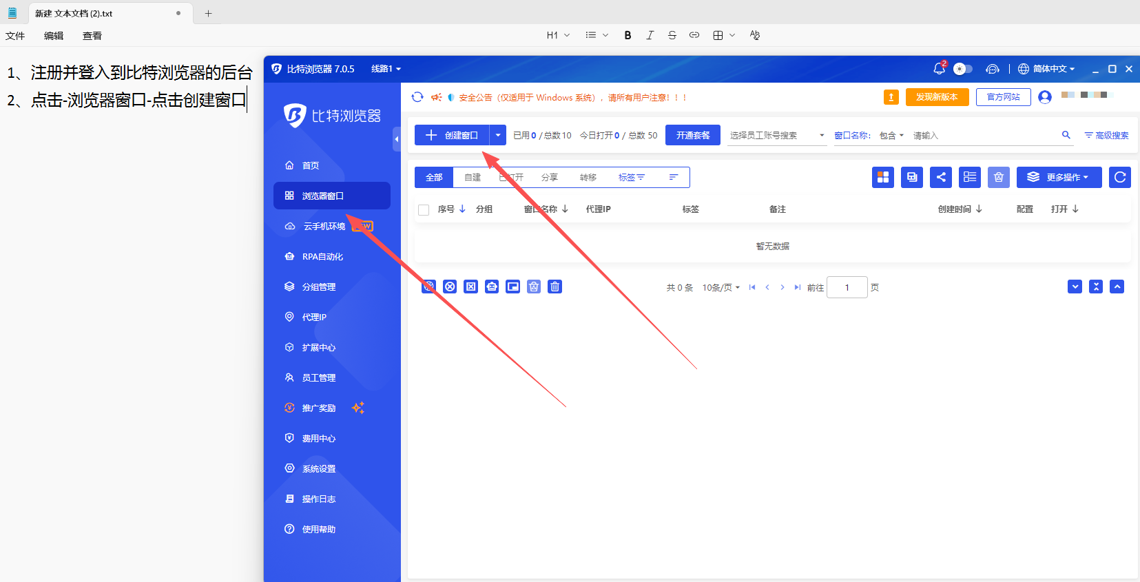
Task: Go to last page arrow
Action: pos(798,287)
